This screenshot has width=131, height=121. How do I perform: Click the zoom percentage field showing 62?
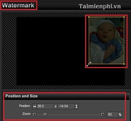tap(113, 115)
